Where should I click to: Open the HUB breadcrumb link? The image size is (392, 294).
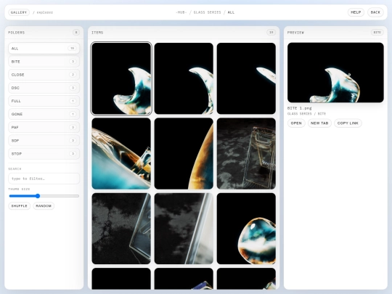pos(181,12)
